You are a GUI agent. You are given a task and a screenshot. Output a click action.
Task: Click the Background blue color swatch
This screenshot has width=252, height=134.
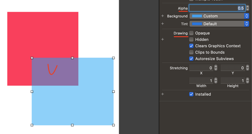(197, 16)
